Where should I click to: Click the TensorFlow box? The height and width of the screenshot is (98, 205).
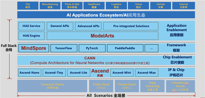click(64, 48)
